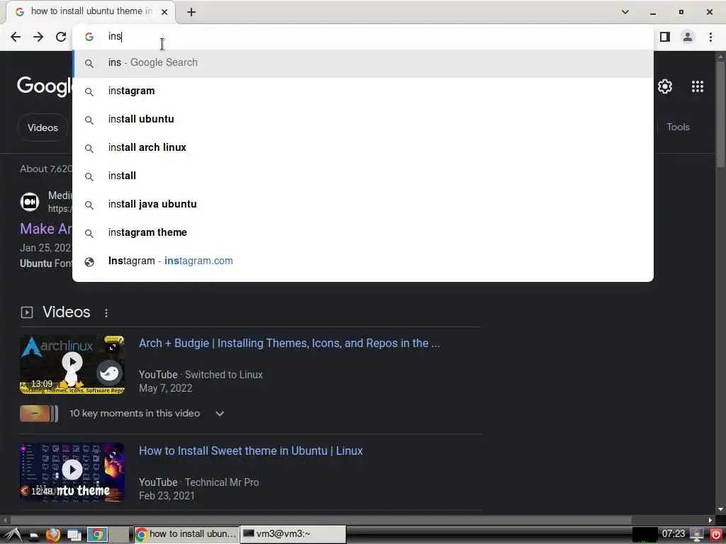The width and height of the screenshot is (726, 544).
Task: Switch to 'how to install ubun...' taskbar window
Action: (x=186, y=534)
